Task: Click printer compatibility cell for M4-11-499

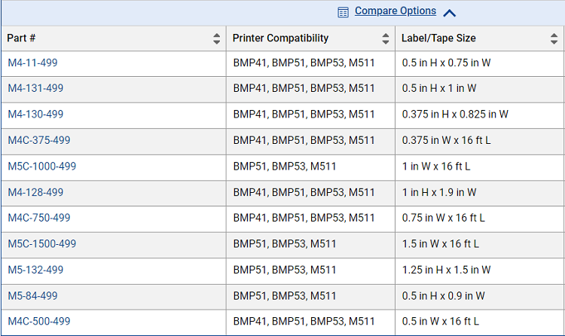Action: click(x=310, y=63)
